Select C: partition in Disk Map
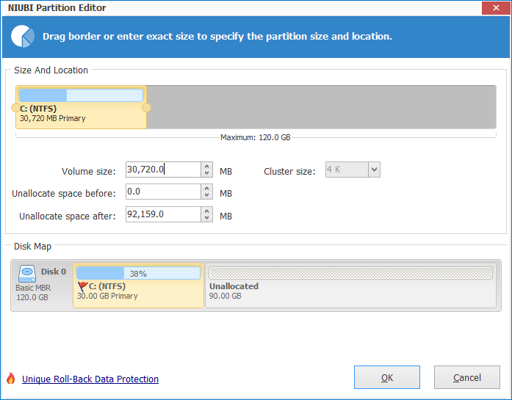The height and width of the screenshot is (400, 512). point(138,286)
